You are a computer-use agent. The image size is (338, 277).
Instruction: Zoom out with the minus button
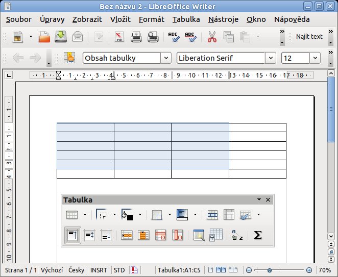(x=249, y=270)
